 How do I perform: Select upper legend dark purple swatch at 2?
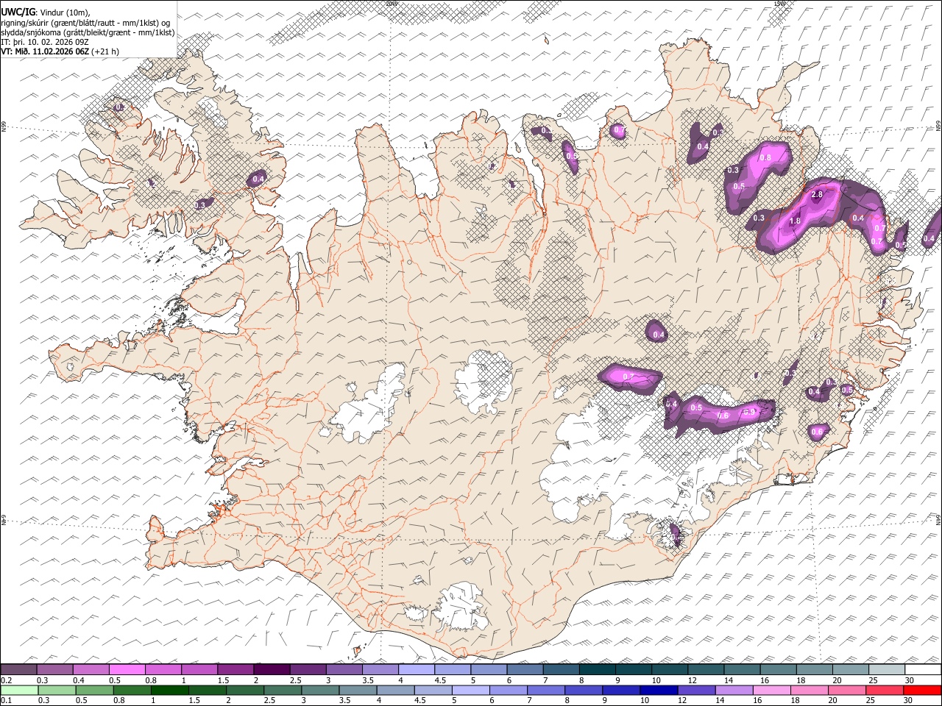pos(271,669)
